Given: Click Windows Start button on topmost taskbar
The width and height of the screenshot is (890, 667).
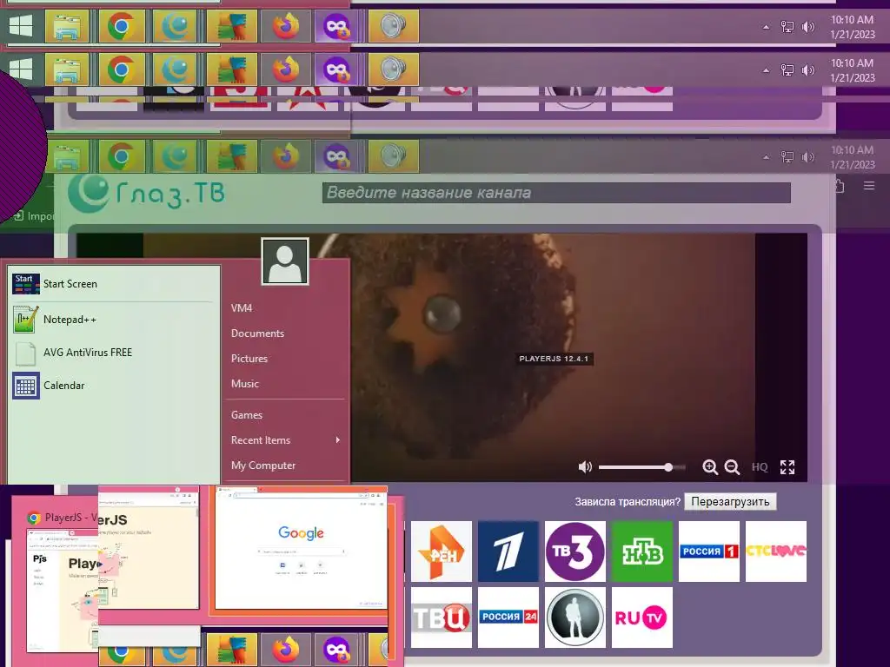Looking at the screenshot, I should tap(21, 26).
